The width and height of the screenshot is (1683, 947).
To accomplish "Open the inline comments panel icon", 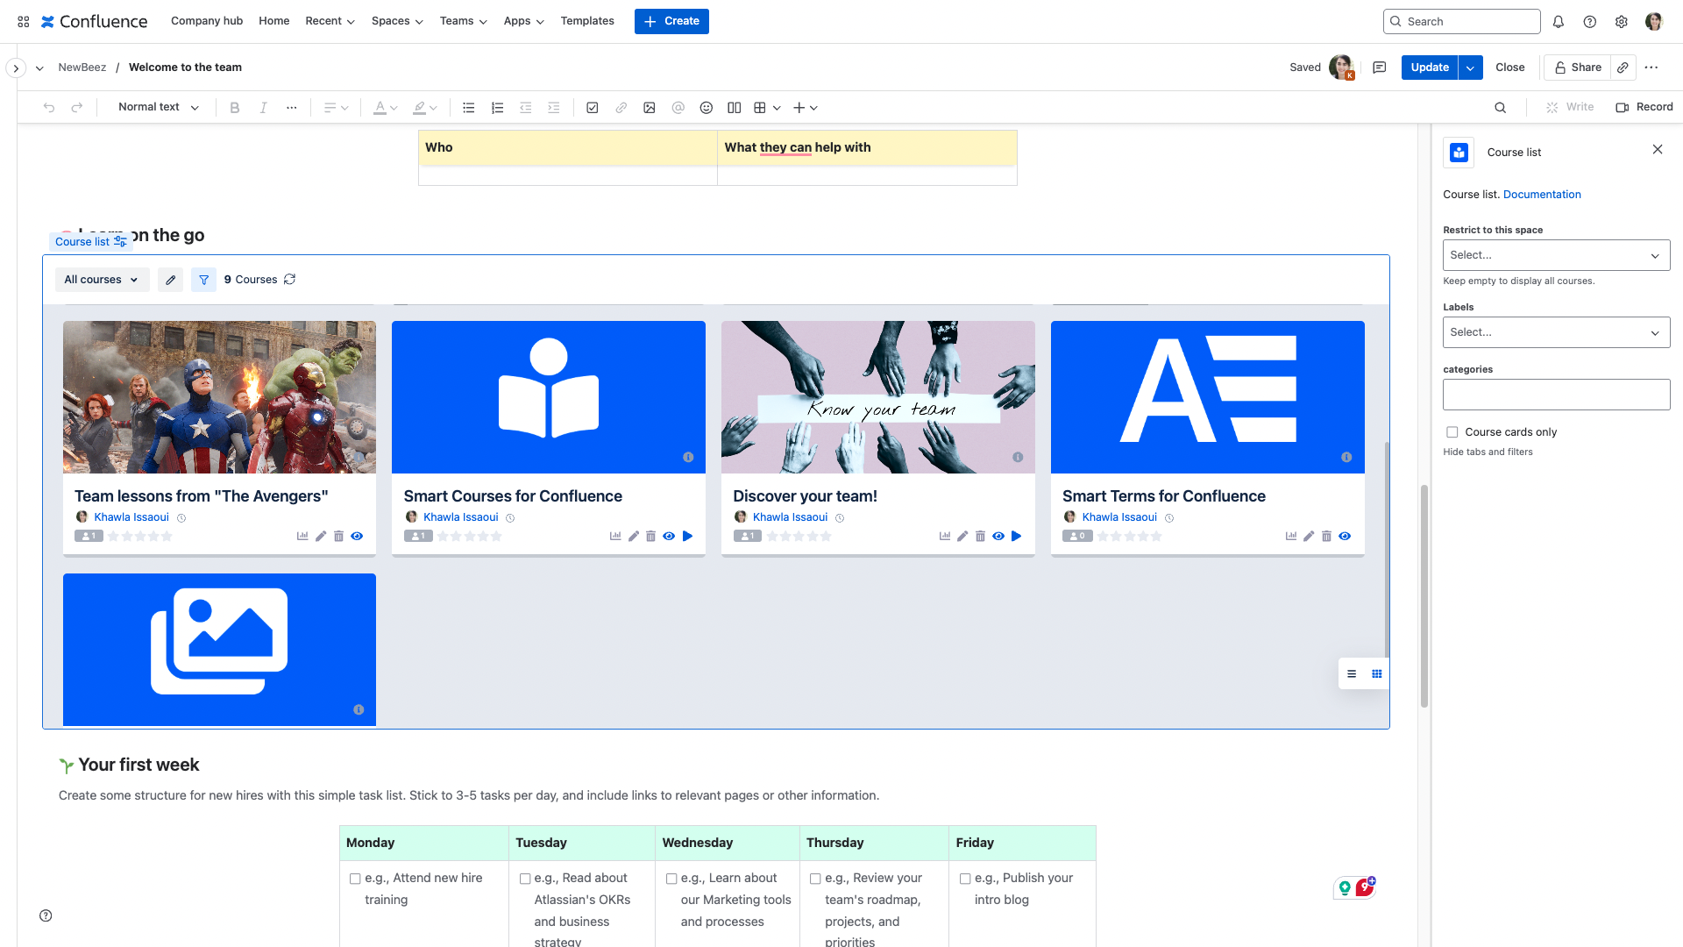I will 1380,68.
